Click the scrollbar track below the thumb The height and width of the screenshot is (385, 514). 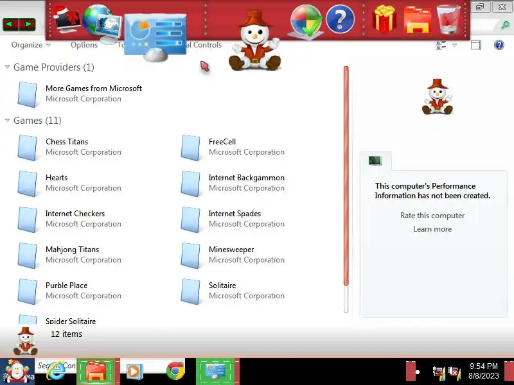click(346, 299)
